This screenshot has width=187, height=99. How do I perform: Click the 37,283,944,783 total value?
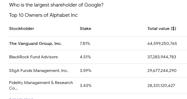(x=162, y=57)
